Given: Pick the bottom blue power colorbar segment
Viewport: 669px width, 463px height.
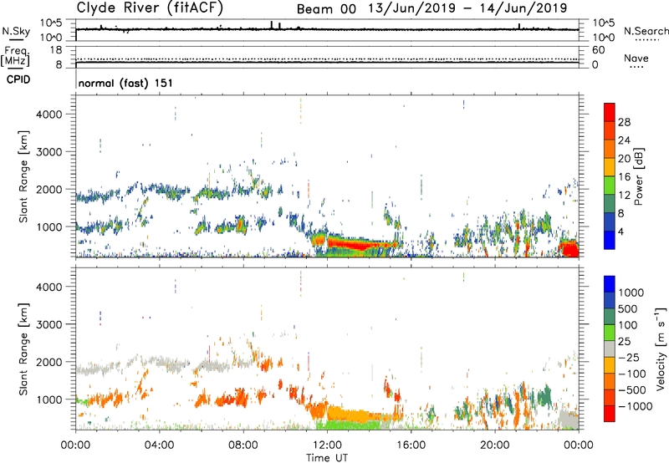Looking at the screenshot, I should pyautogui.click(x=610, y=241).
